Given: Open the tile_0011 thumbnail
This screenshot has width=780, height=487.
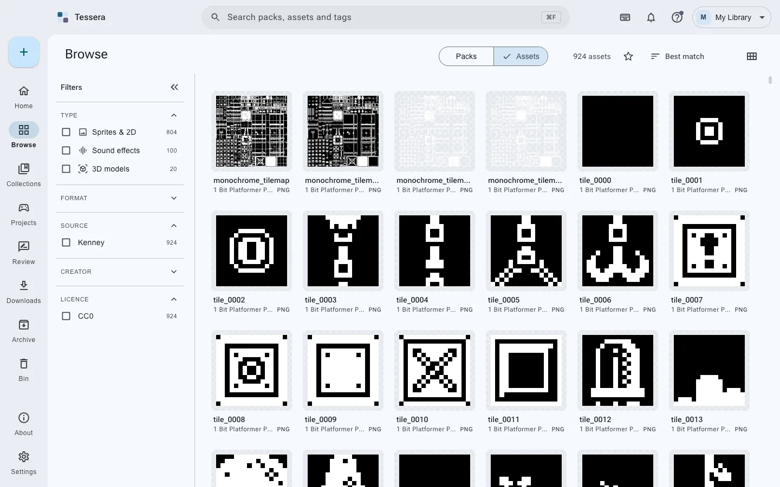Looking at the screenshot, I should pyautogui.click(x=526, y=371).
